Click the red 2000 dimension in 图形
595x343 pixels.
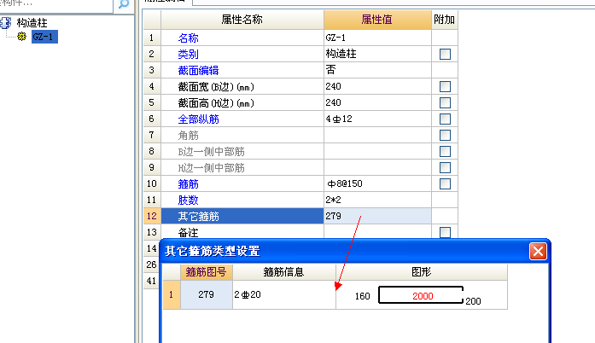pos(423,296)
